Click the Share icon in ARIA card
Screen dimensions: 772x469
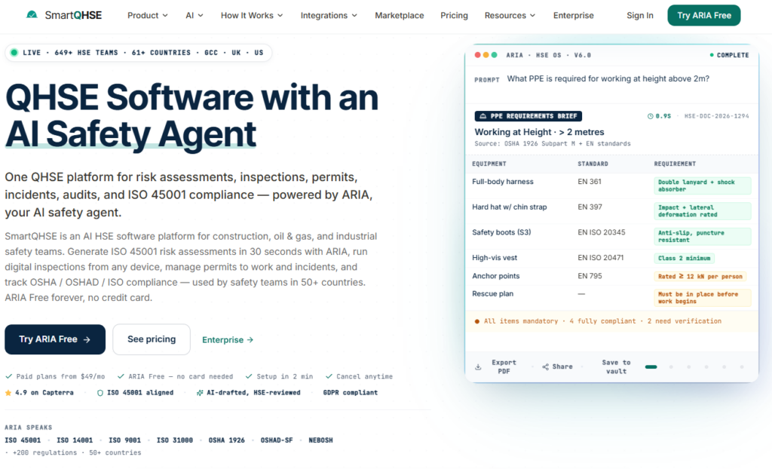pos(546,367)
